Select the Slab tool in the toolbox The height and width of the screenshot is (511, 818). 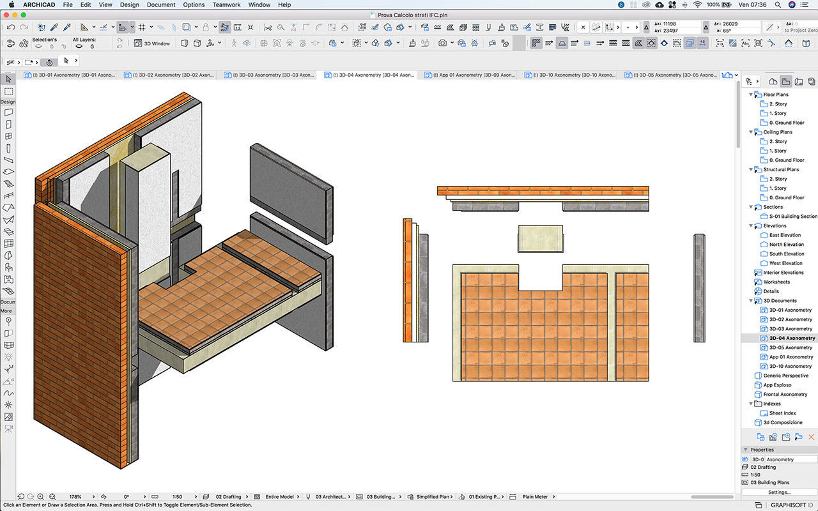coord(8,171)
